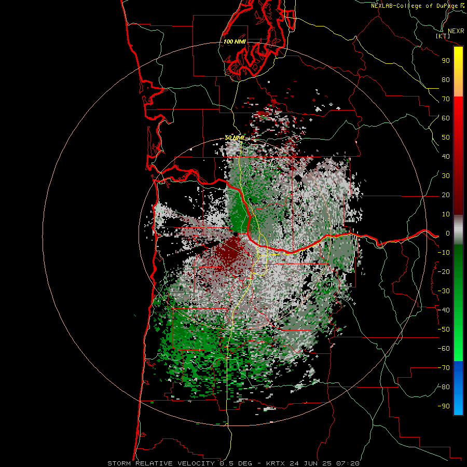Click the gray zero-velocity color bar segment
The width and height of the screenshot is (467, 467).
coord(458,230)
